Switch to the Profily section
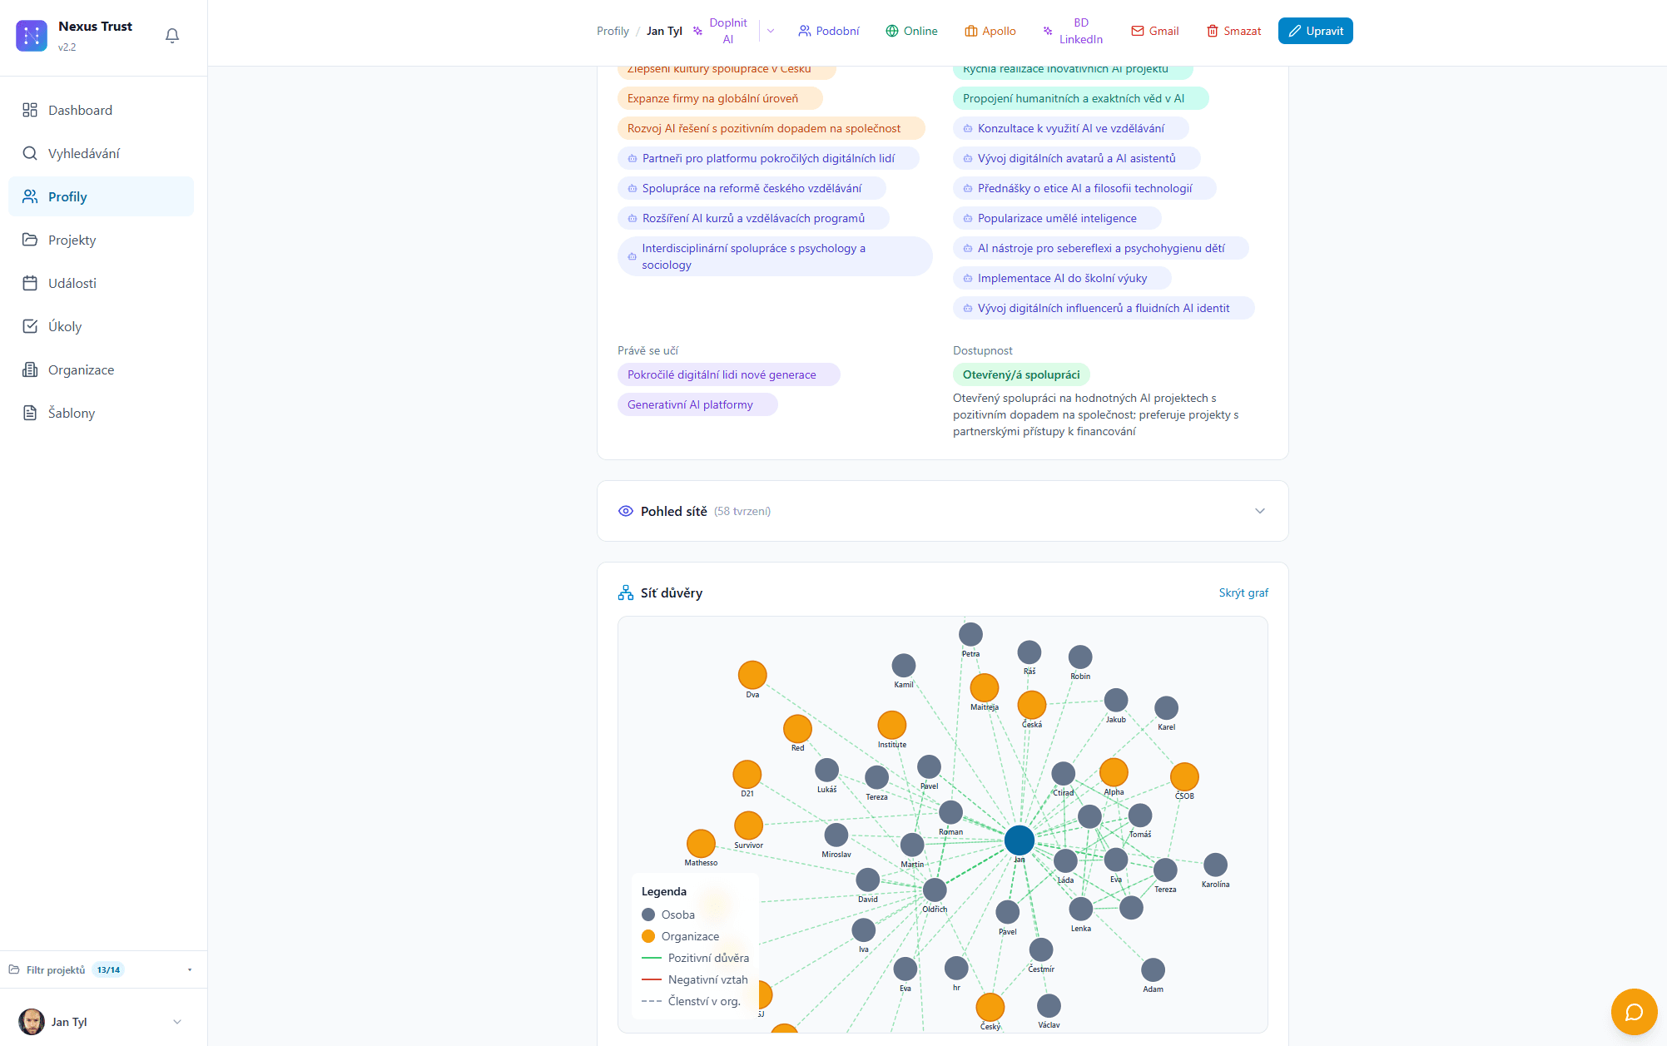1667x1046 pixels. click(x=67, y=196)
